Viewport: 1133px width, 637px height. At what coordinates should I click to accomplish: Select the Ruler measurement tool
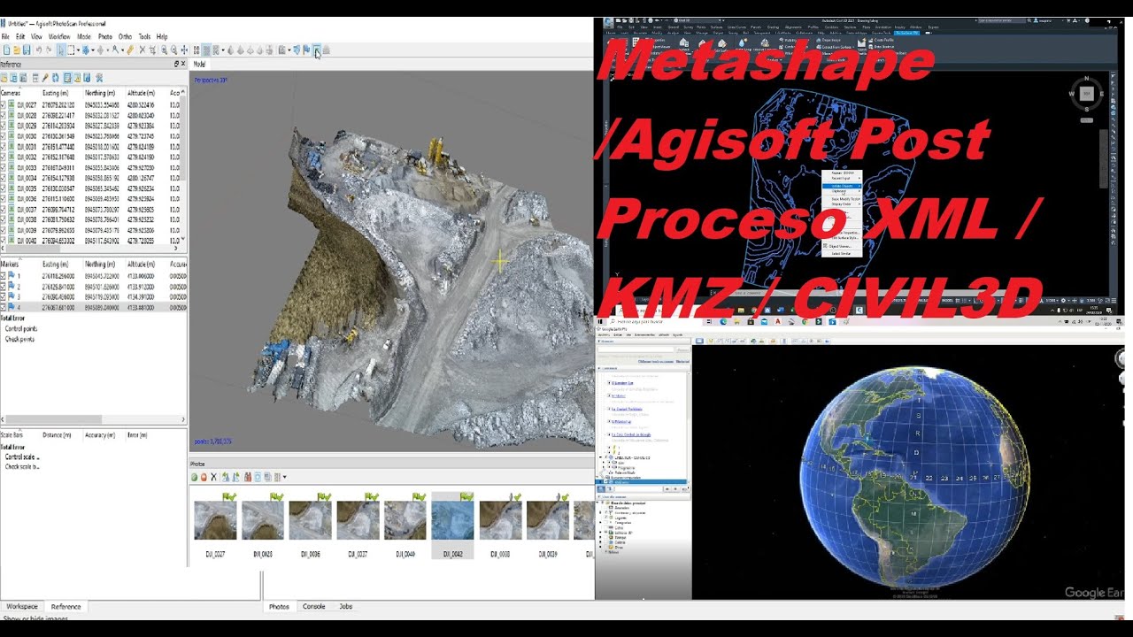click(x=130, y=50)
